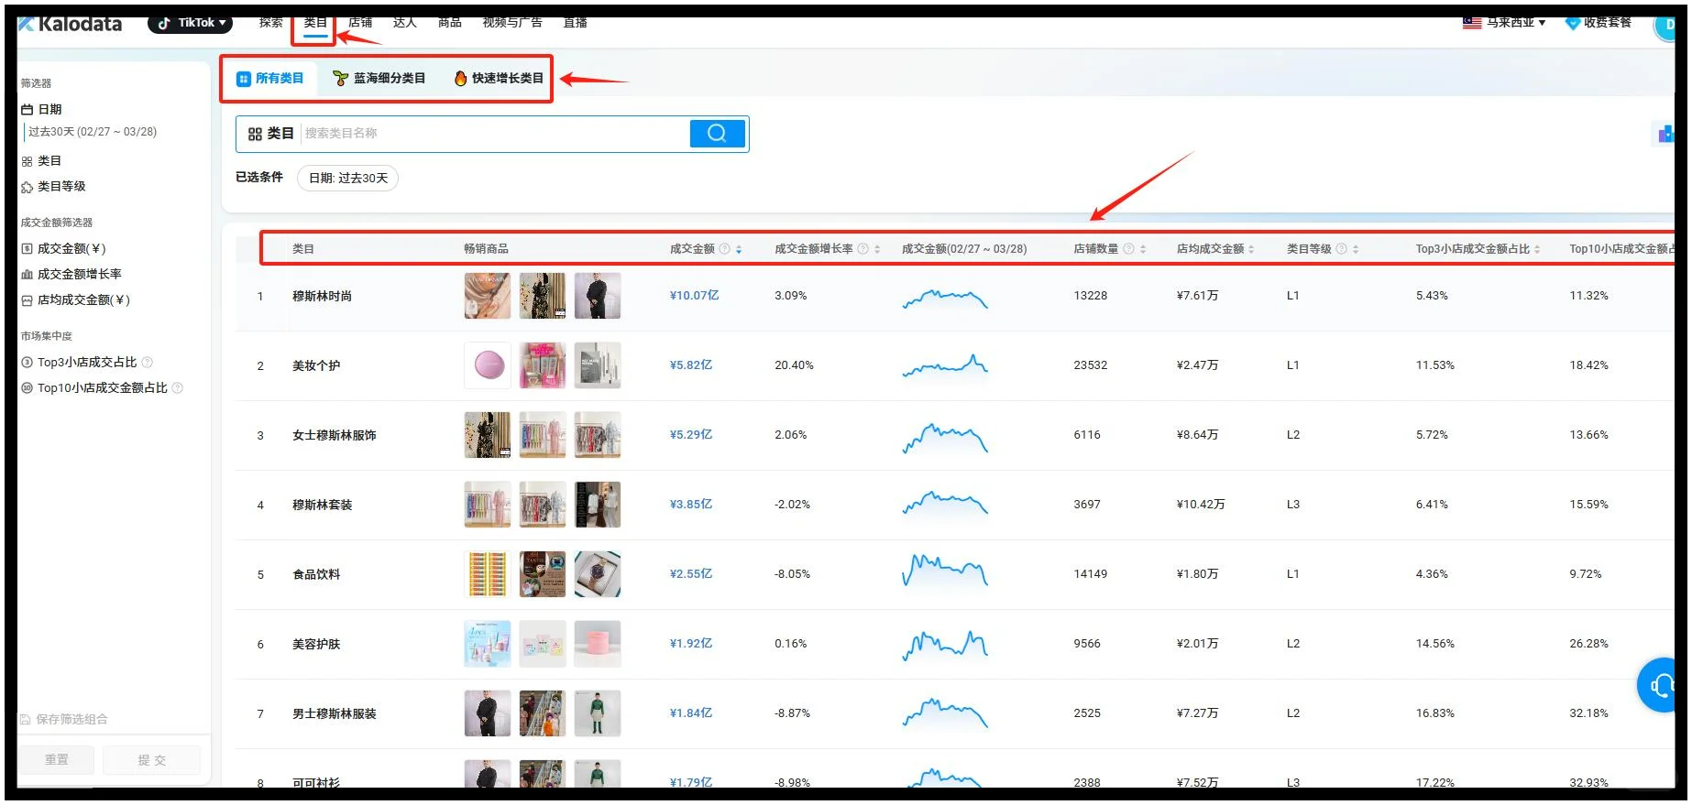Switch to 快速增长类目 tab
The height and width of the screenshot is (805, 1692).
click(x=499, y=79)
